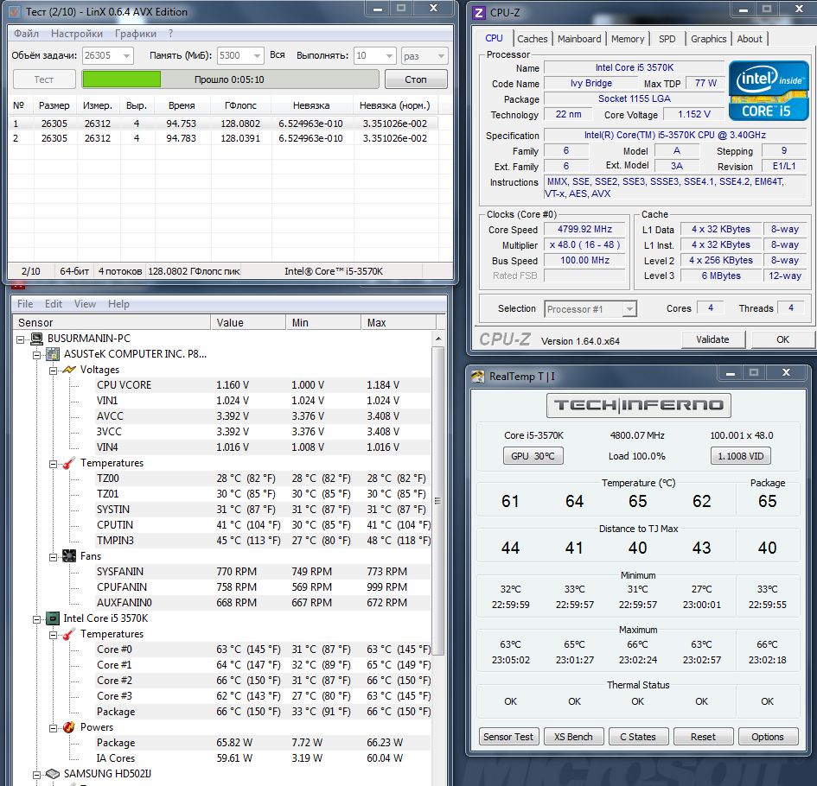Click the Вся memory link in LinX
This screenshot has height=786, width=817.
[278, 54]
